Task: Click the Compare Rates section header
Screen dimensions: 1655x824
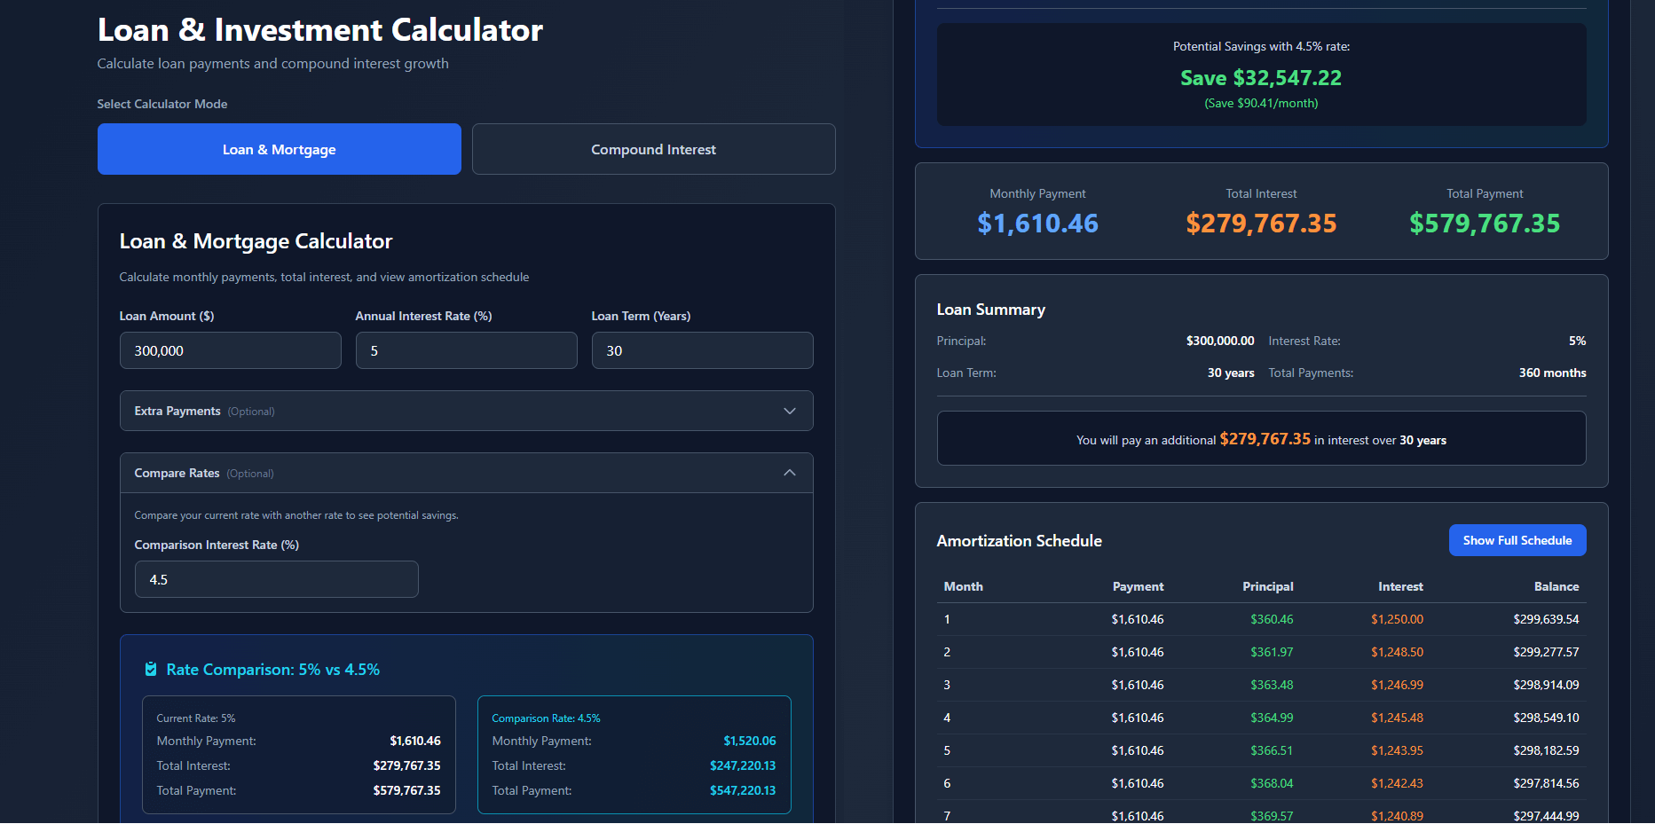Action: [x=444, y=473]
